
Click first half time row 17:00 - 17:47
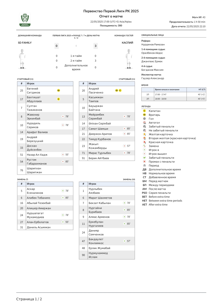(160, 94)
